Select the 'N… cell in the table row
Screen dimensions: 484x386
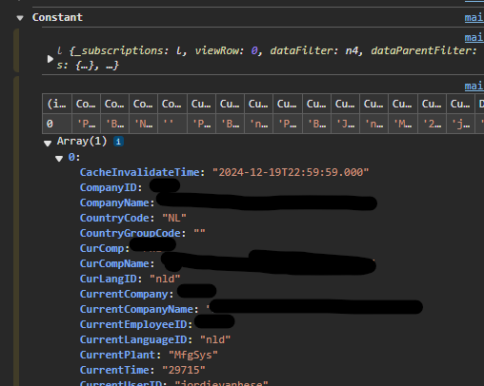pyautogui.click(x=143, y=124)
